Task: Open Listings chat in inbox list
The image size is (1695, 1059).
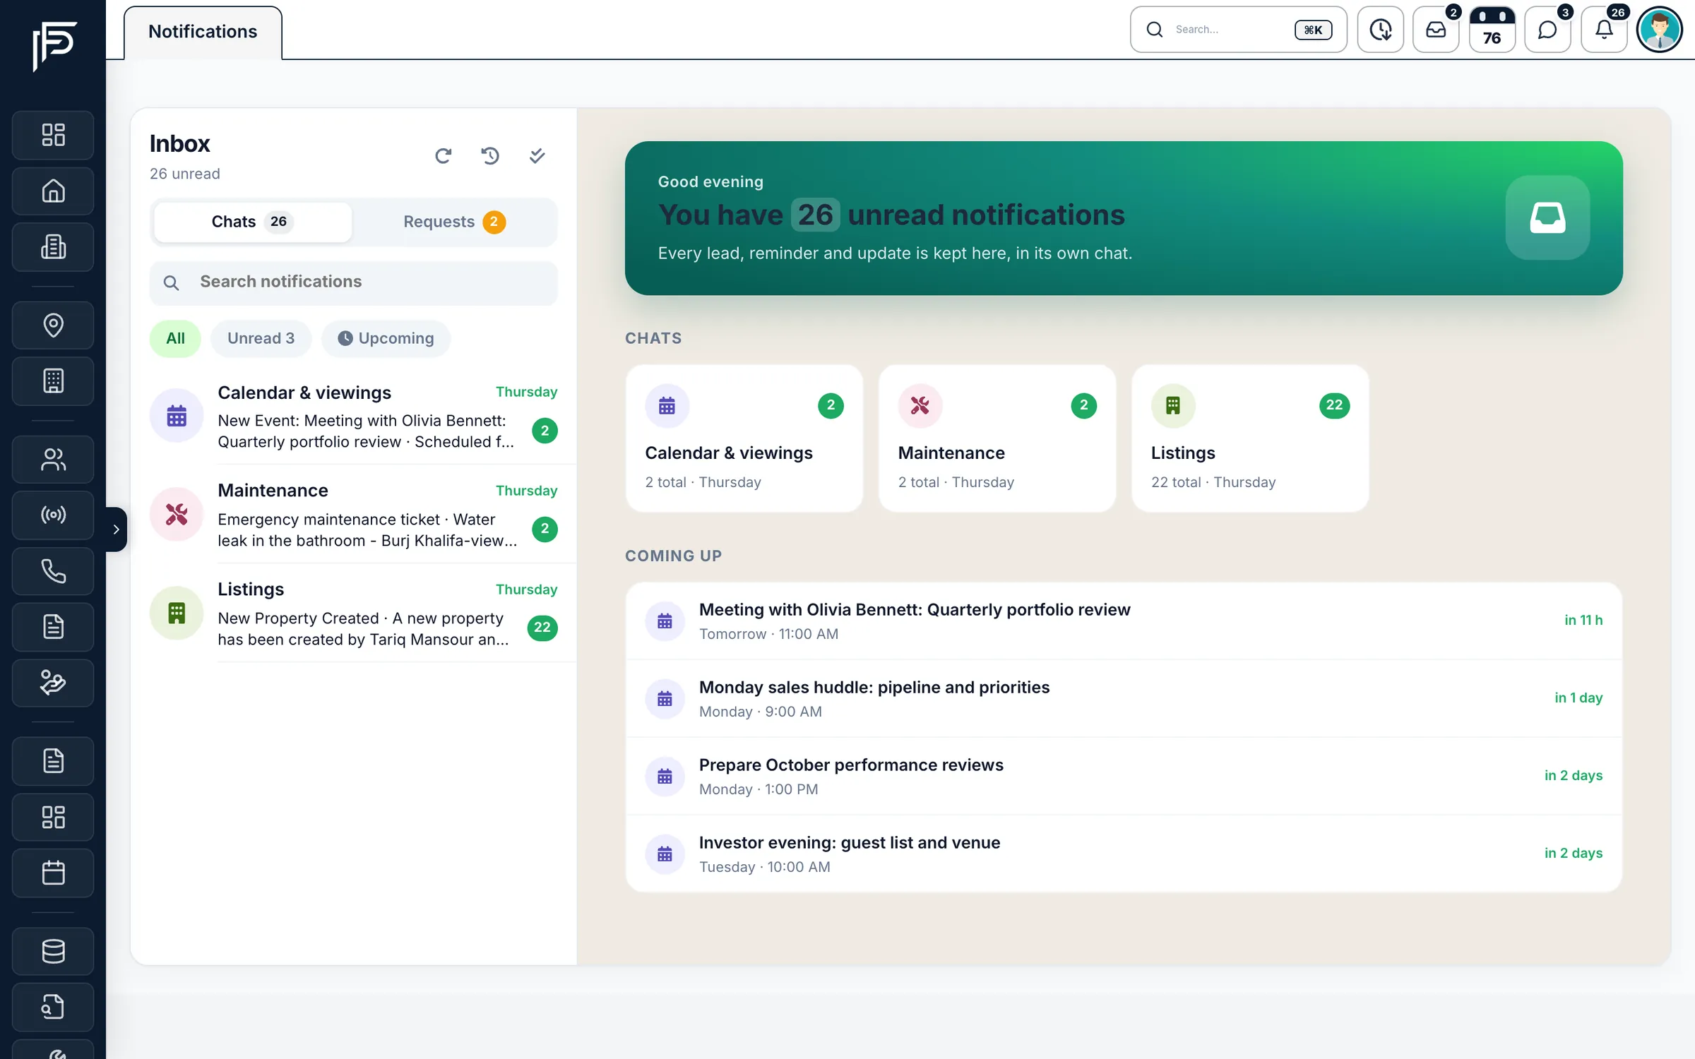Action: tap(353, 614)
